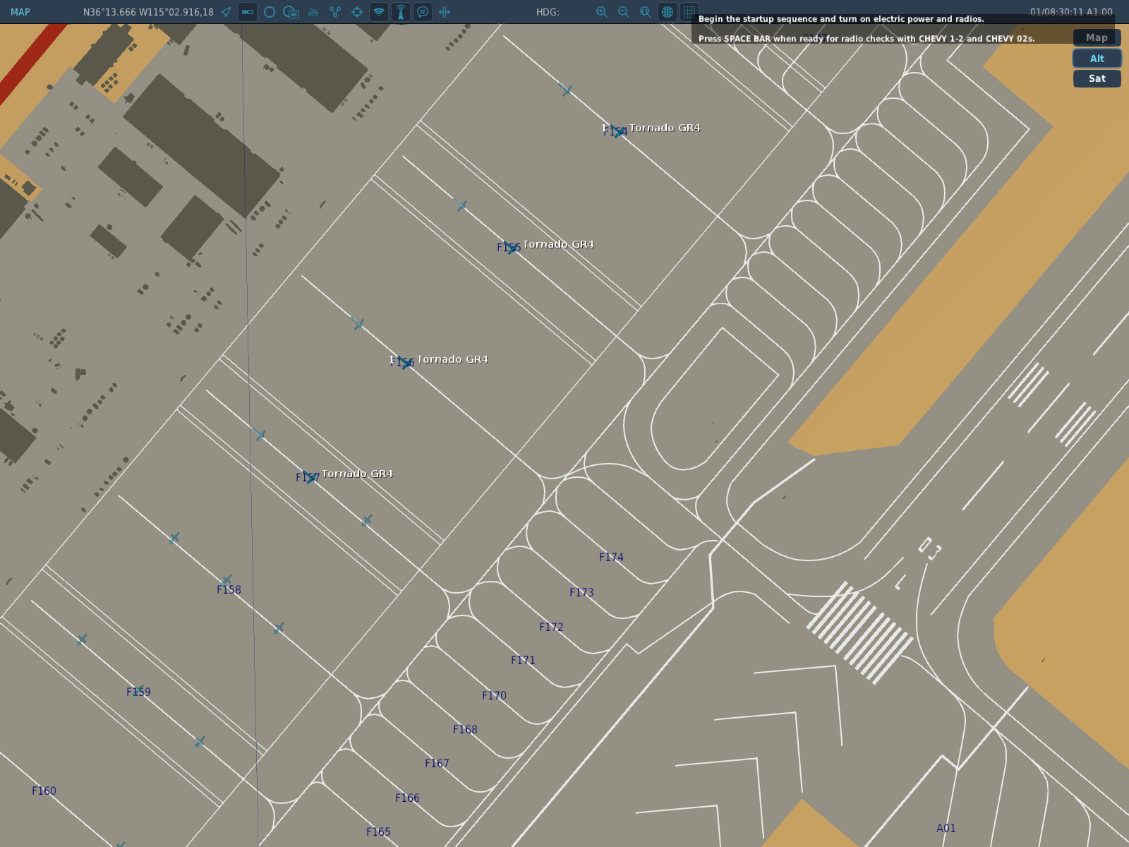Click the F167 parking label
This screenshot has height=847, width=1129.
[437, 764]
